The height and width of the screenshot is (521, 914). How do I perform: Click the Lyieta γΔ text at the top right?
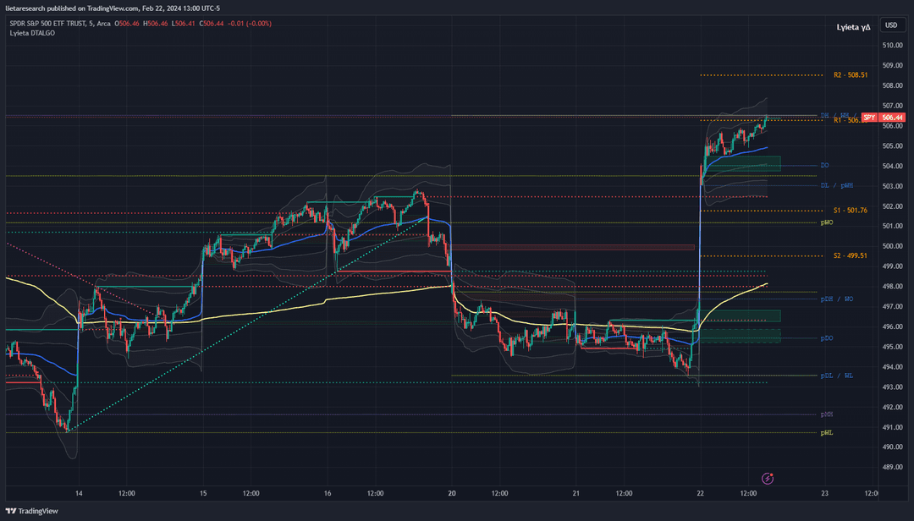853,27
